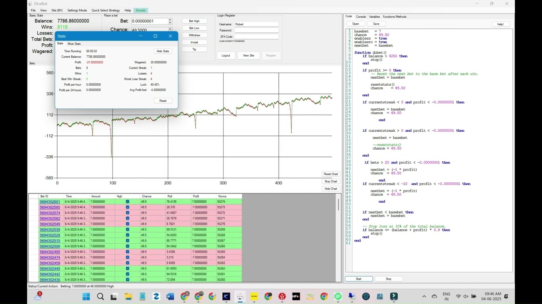Viewport: 542px width, 304px height.
Task: Switch to More Stats tab
Action: point(74,43)
